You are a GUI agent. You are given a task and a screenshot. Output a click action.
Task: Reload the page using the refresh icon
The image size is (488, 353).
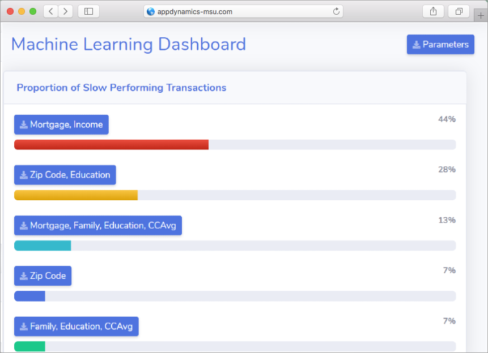coord(336,11)
